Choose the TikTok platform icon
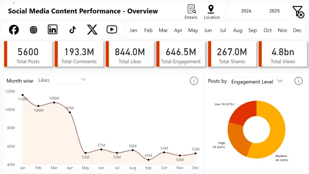Image resolution: width=309 pixels, height=174 pixels. coord(73,30)
